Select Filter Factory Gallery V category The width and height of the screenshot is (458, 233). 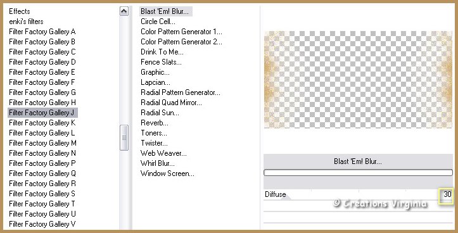click(42, 224)
